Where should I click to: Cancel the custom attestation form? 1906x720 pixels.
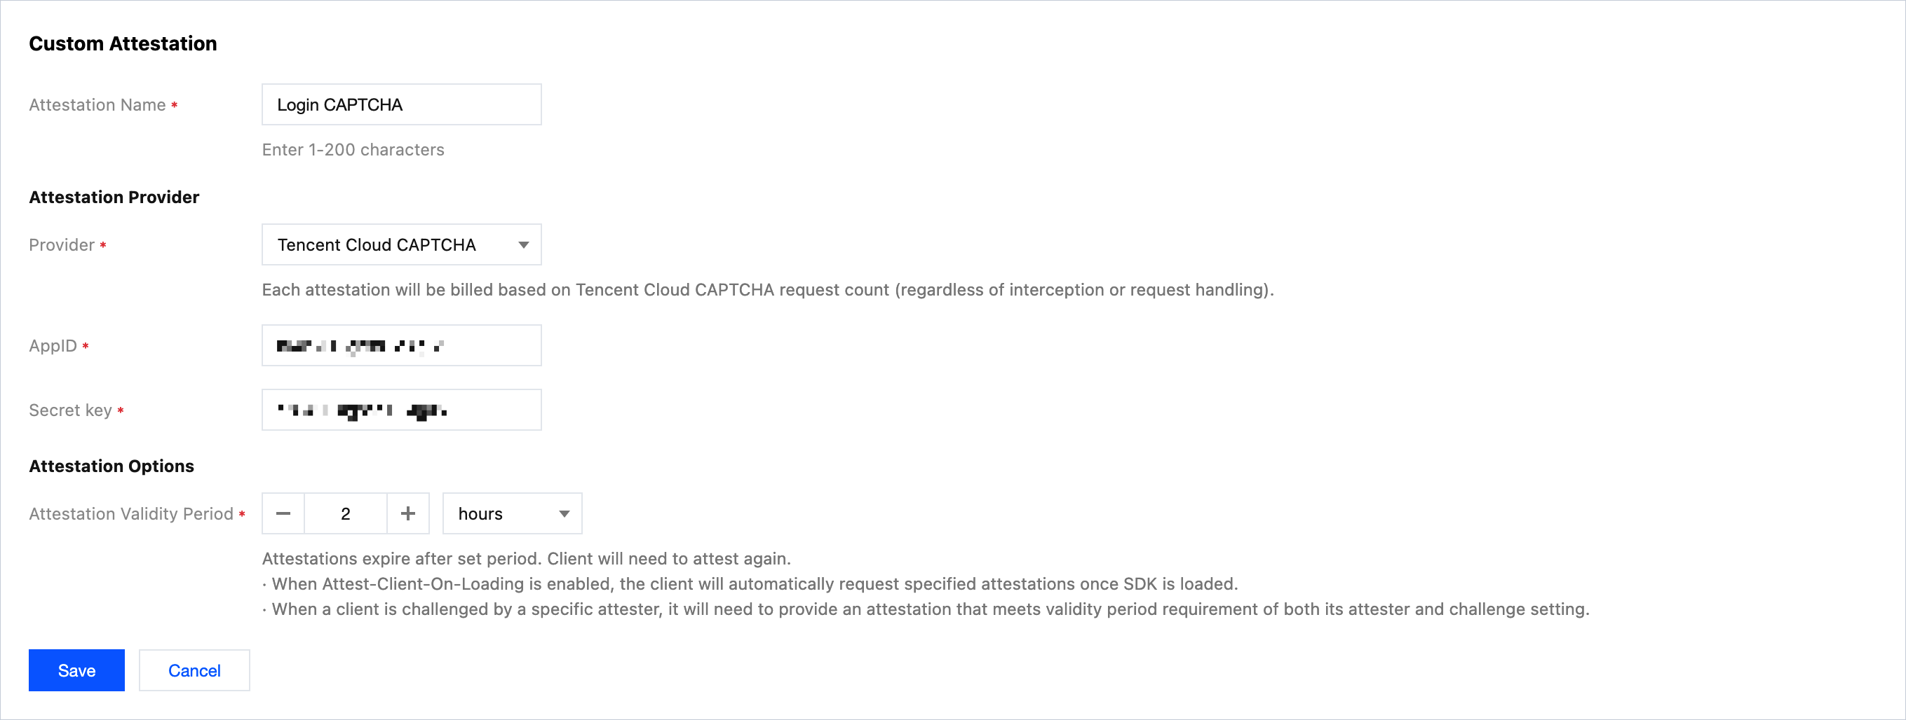click(194, 670)
